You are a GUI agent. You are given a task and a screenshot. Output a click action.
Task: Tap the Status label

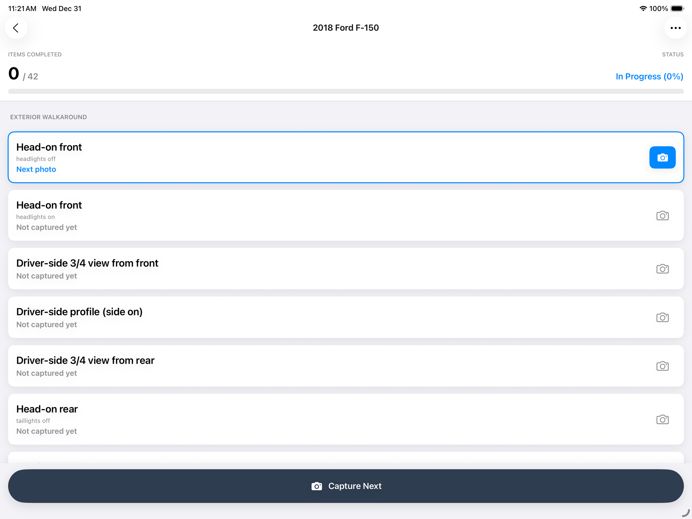[673, 54]
